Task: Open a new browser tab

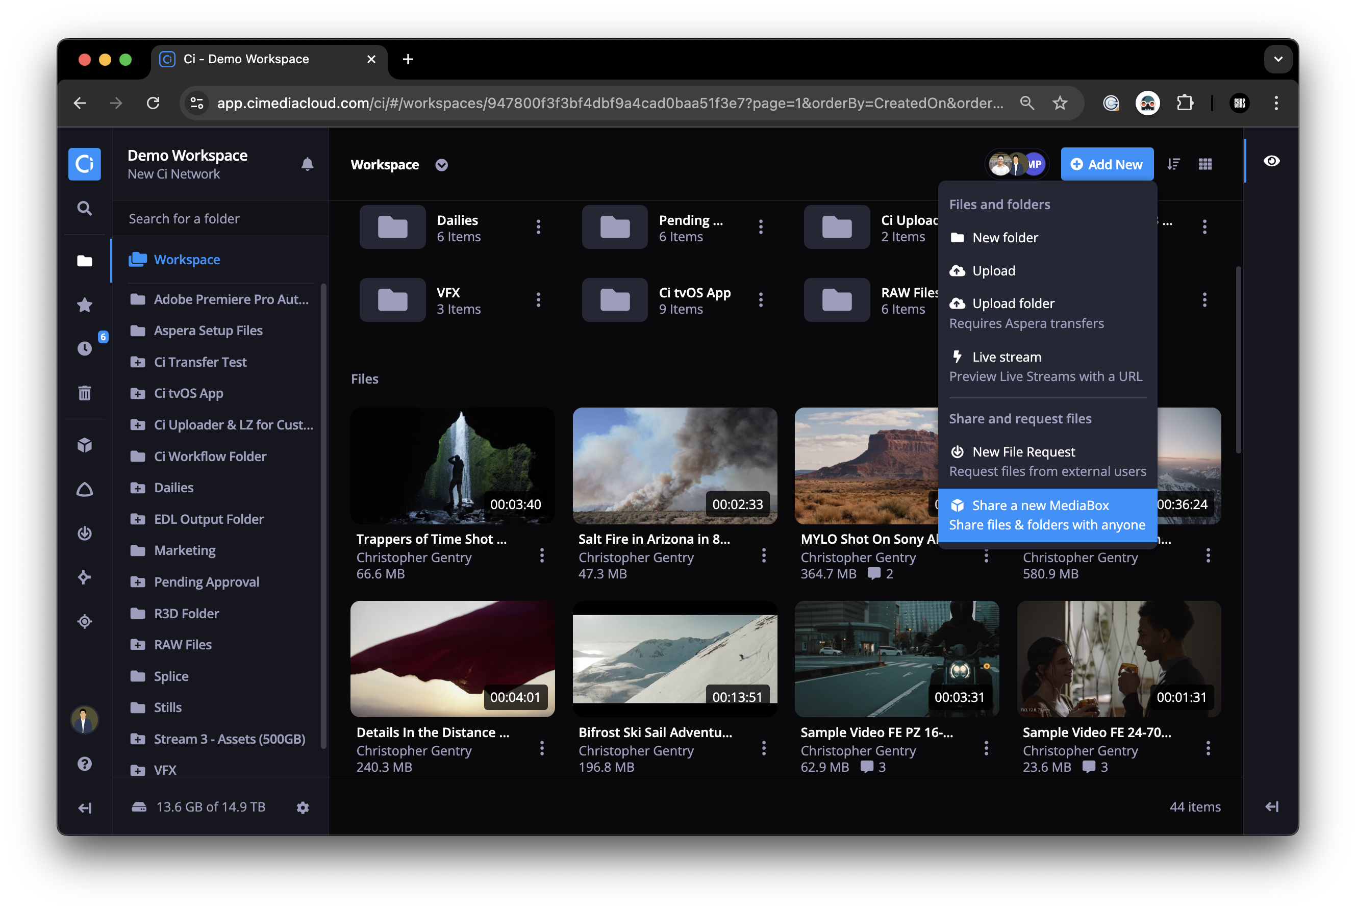Action: (x=408, y=59)
